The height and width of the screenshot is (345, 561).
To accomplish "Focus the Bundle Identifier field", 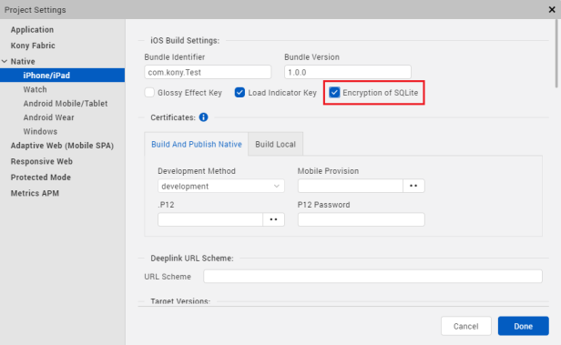I will 208,72.
